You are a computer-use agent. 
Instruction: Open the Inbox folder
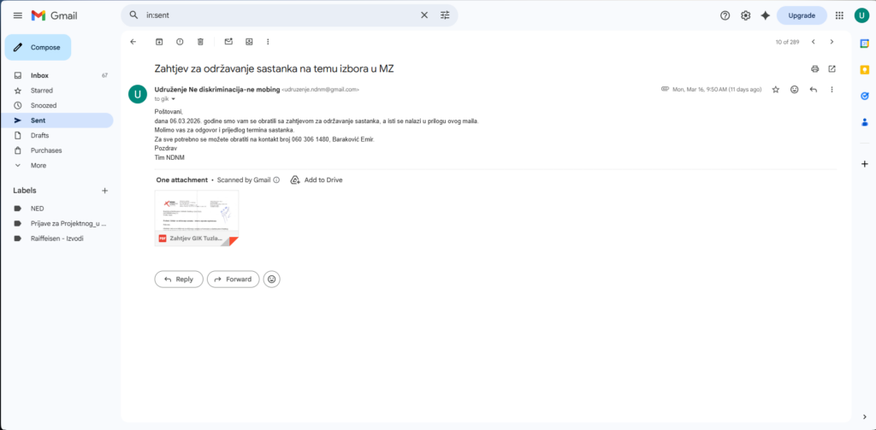[x=40, y=75]
